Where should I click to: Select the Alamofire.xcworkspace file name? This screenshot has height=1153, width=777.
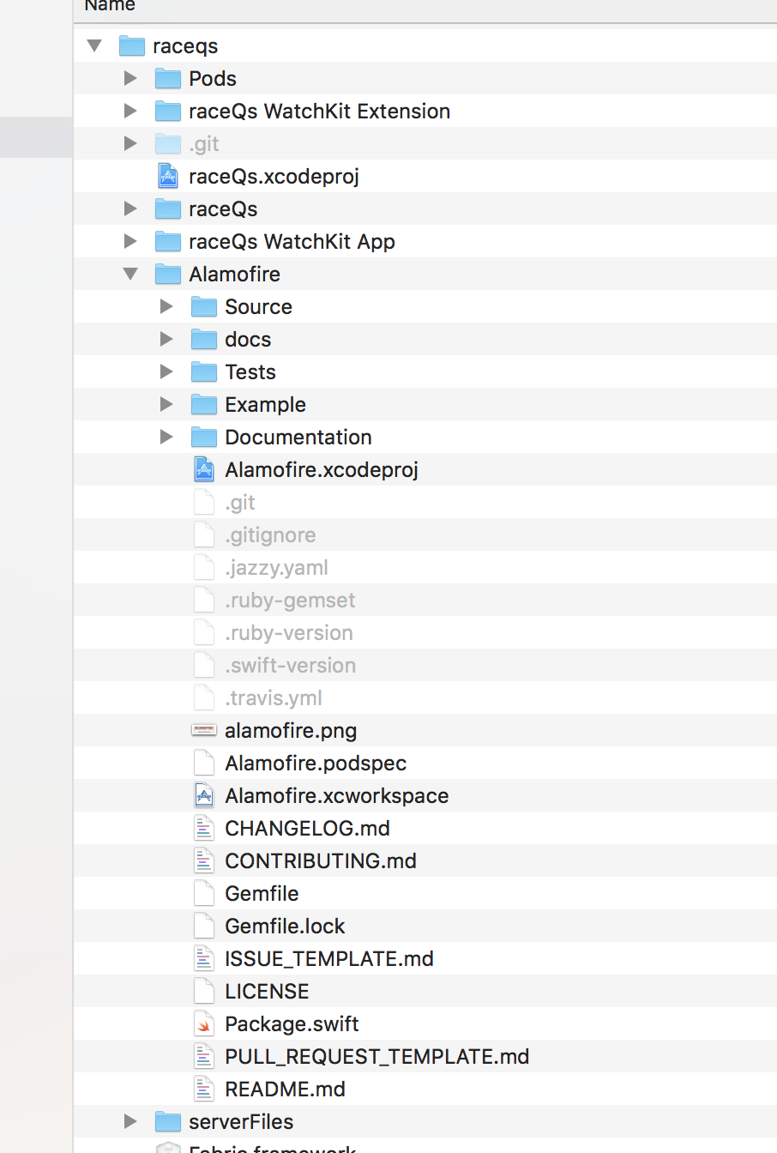[x=336, y=796]
